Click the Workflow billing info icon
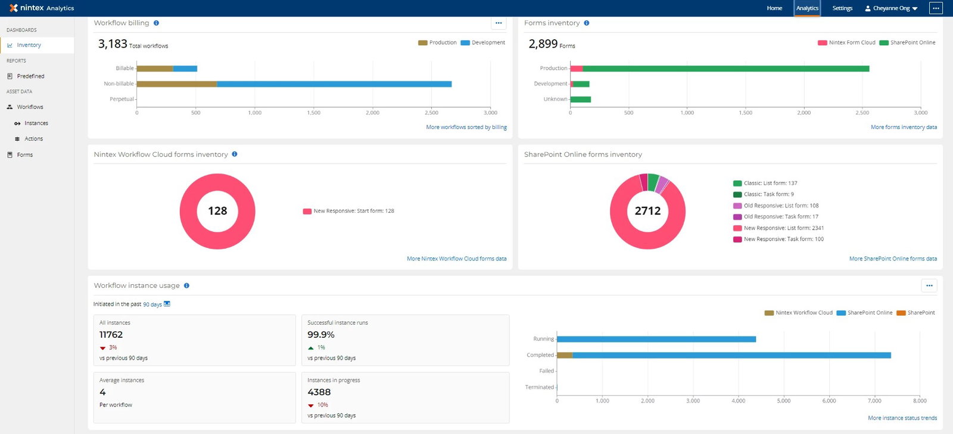The height and width of the screenshot is (434, 953). pyautogui.click(x=156, y=23)
